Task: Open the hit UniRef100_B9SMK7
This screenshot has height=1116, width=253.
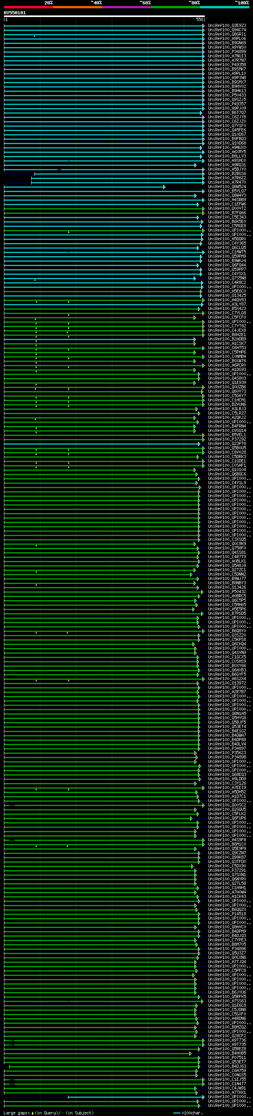Action: (227, 69)
